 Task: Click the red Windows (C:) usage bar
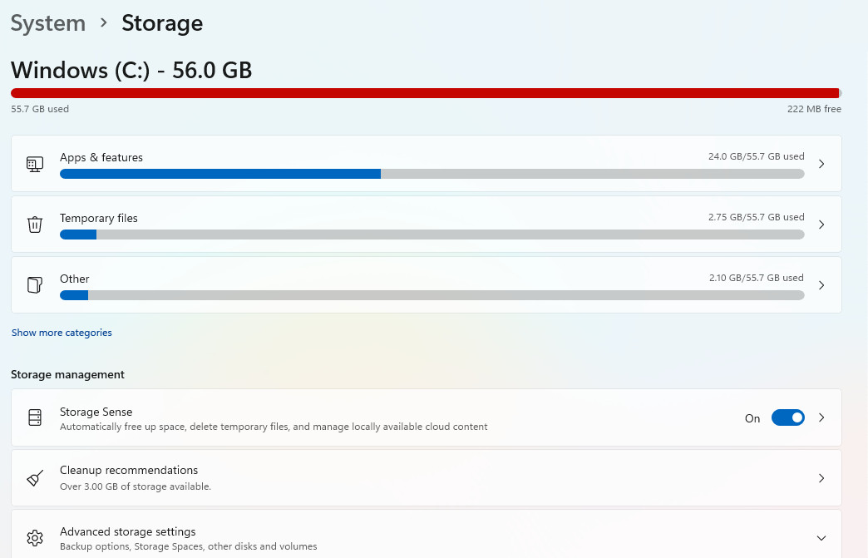[x=425, y=93]
